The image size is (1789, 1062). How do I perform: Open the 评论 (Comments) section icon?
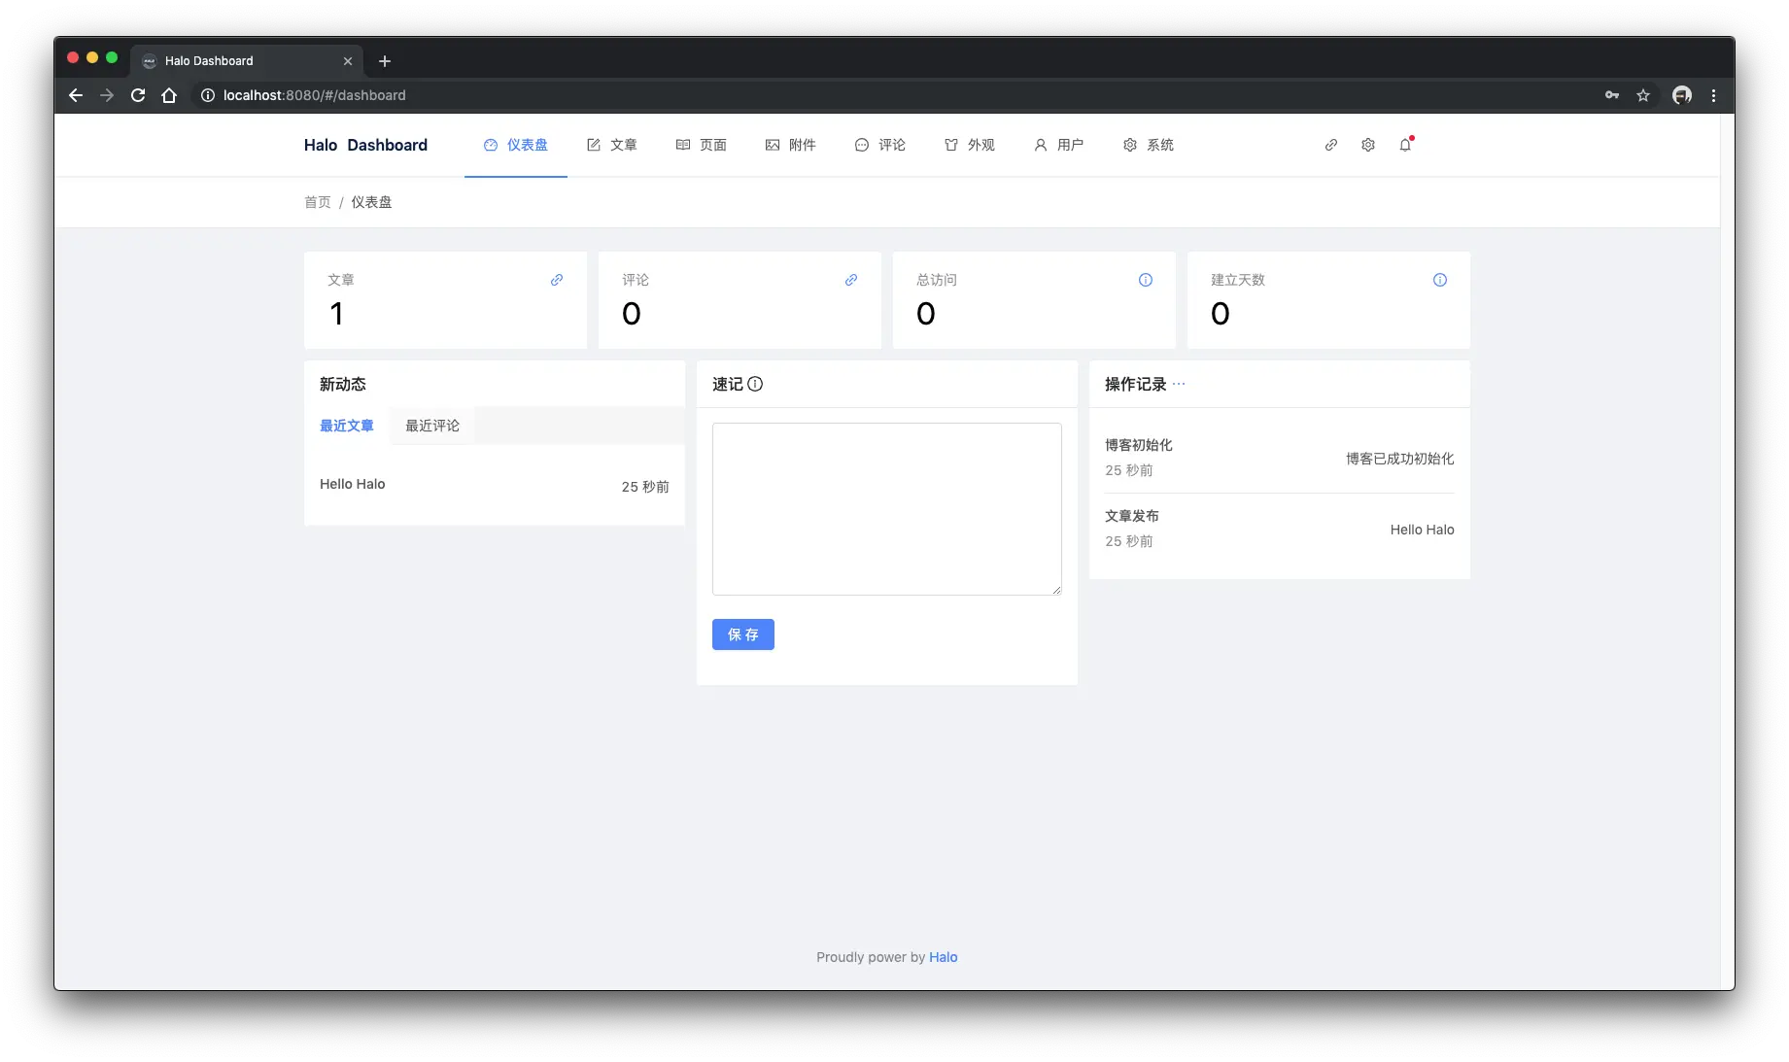click(x=861, y=145)
